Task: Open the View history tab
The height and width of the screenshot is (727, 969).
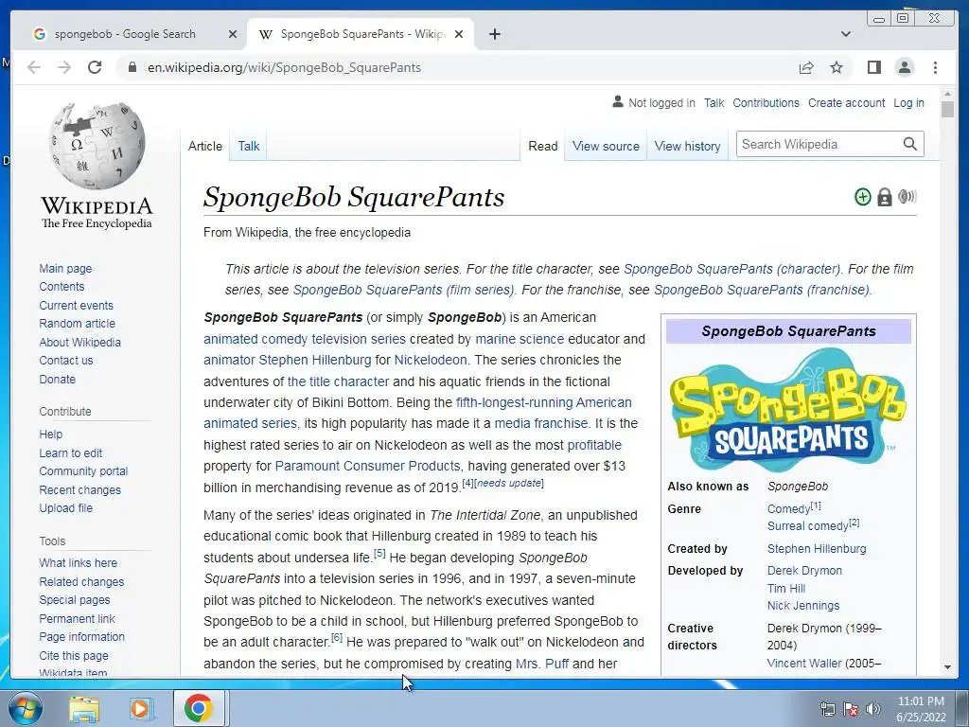Action: tap(687, 146)
